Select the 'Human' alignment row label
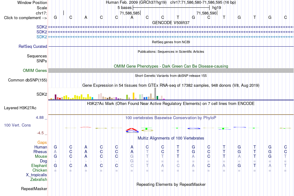The height and width of the screenshot is (196, 294). [41, 147]
